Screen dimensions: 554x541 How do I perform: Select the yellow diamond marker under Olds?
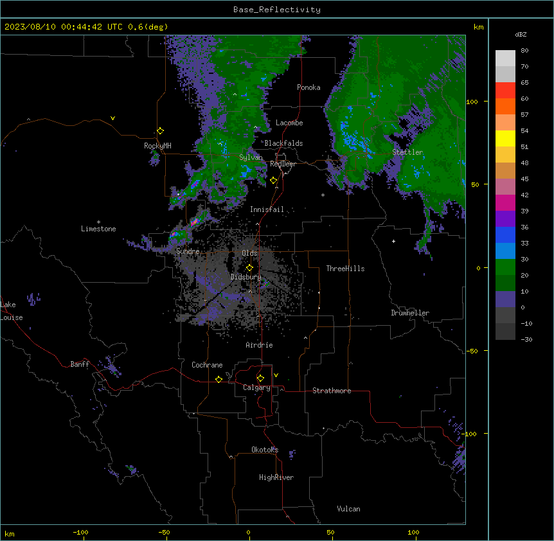(249, 268)
